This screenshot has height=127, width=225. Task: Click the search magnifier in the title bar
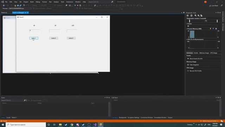112,2
